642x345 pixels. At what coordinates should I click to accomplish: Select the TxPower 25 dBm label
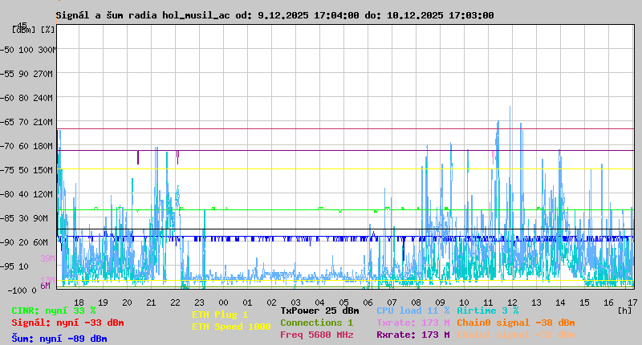click(319, 310)
